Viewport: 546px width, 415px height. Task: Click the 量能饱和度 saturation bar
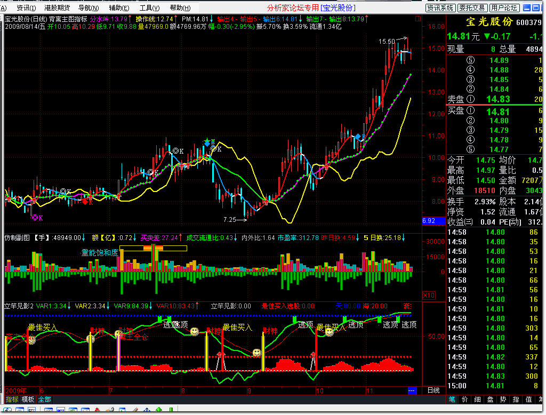(153, 248)
